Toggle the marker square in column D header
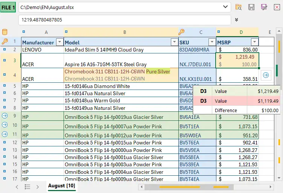 click(x=219, y=32)
